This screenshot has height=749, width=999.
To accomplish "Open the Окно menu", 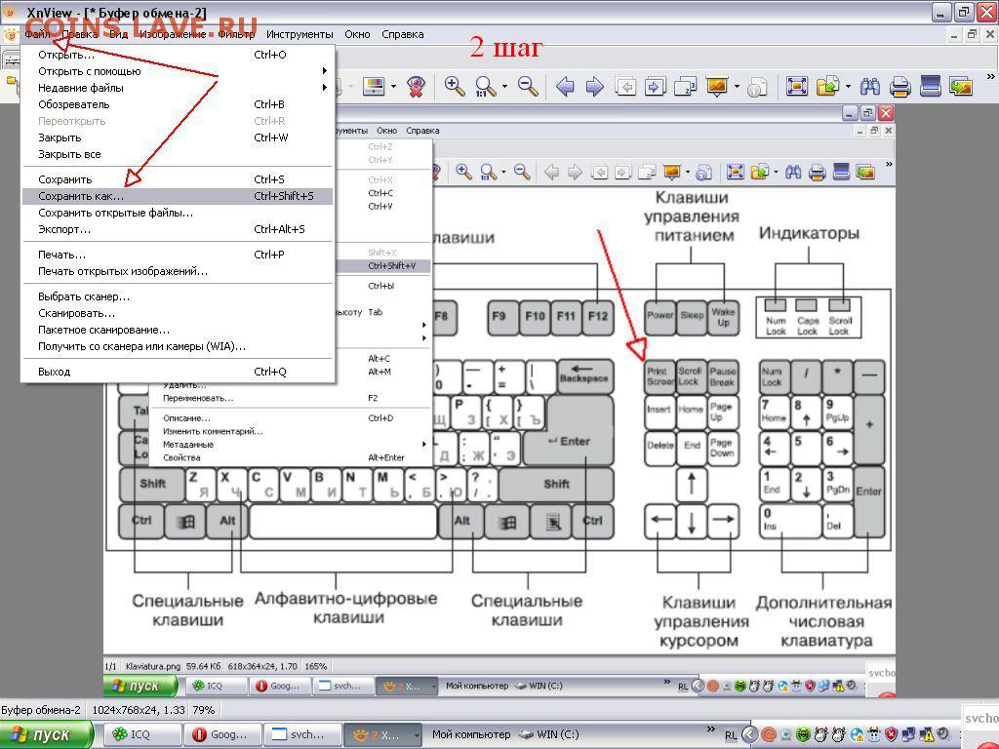I will coord(357,34).
